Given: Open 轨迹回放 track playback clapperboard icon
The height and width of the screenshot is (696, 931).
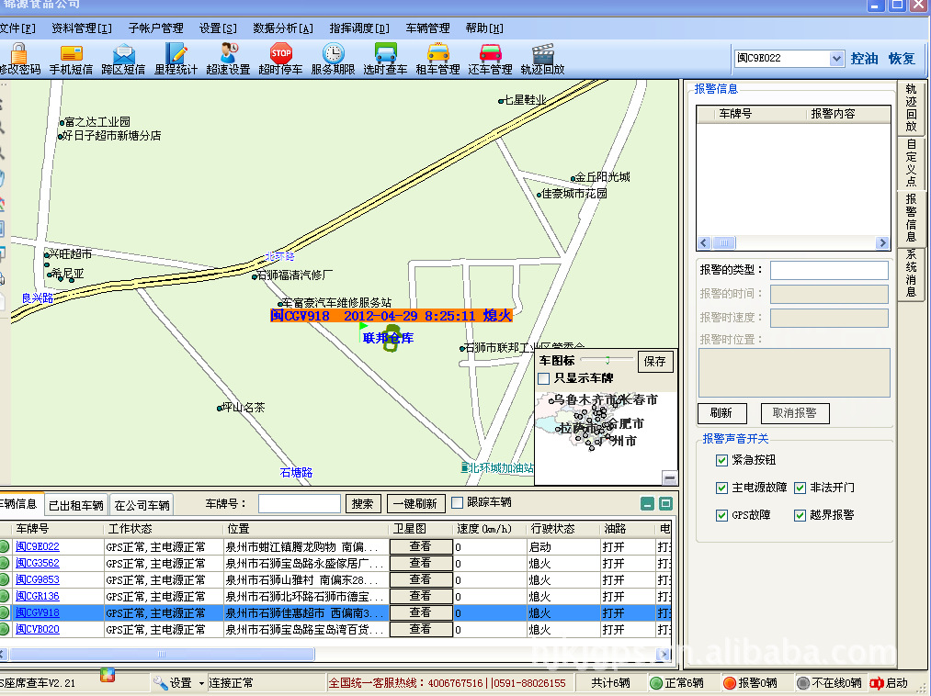Looking at the screenshot, I should click(542, 59).
